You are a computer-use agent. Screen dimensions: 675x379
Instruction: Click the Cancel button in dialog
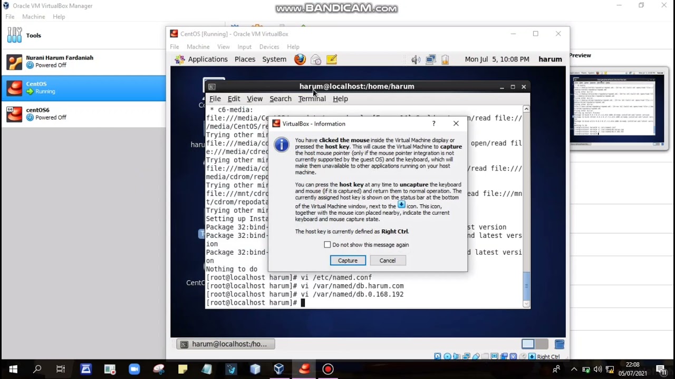coord(387,261)
